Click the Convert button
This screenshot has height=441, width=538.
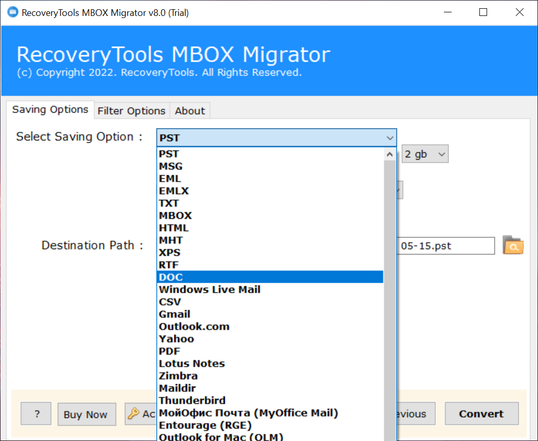coord(481,414)
